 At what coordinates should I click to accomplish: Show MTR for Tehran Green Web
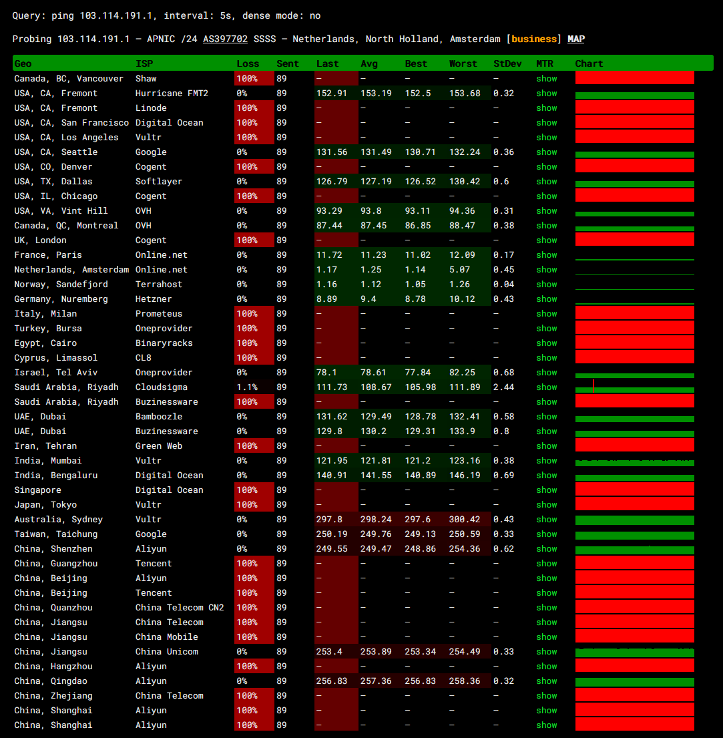coord(546,445)
